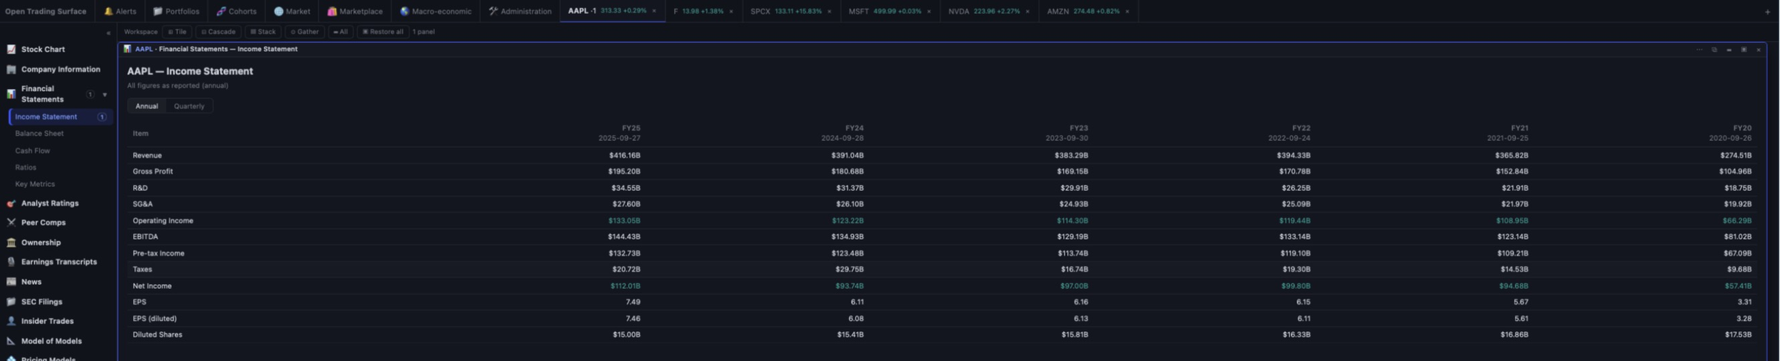This screenshot has width=1780, height=361.
Task: Stack the workspace panels
Action: [263, 32]
